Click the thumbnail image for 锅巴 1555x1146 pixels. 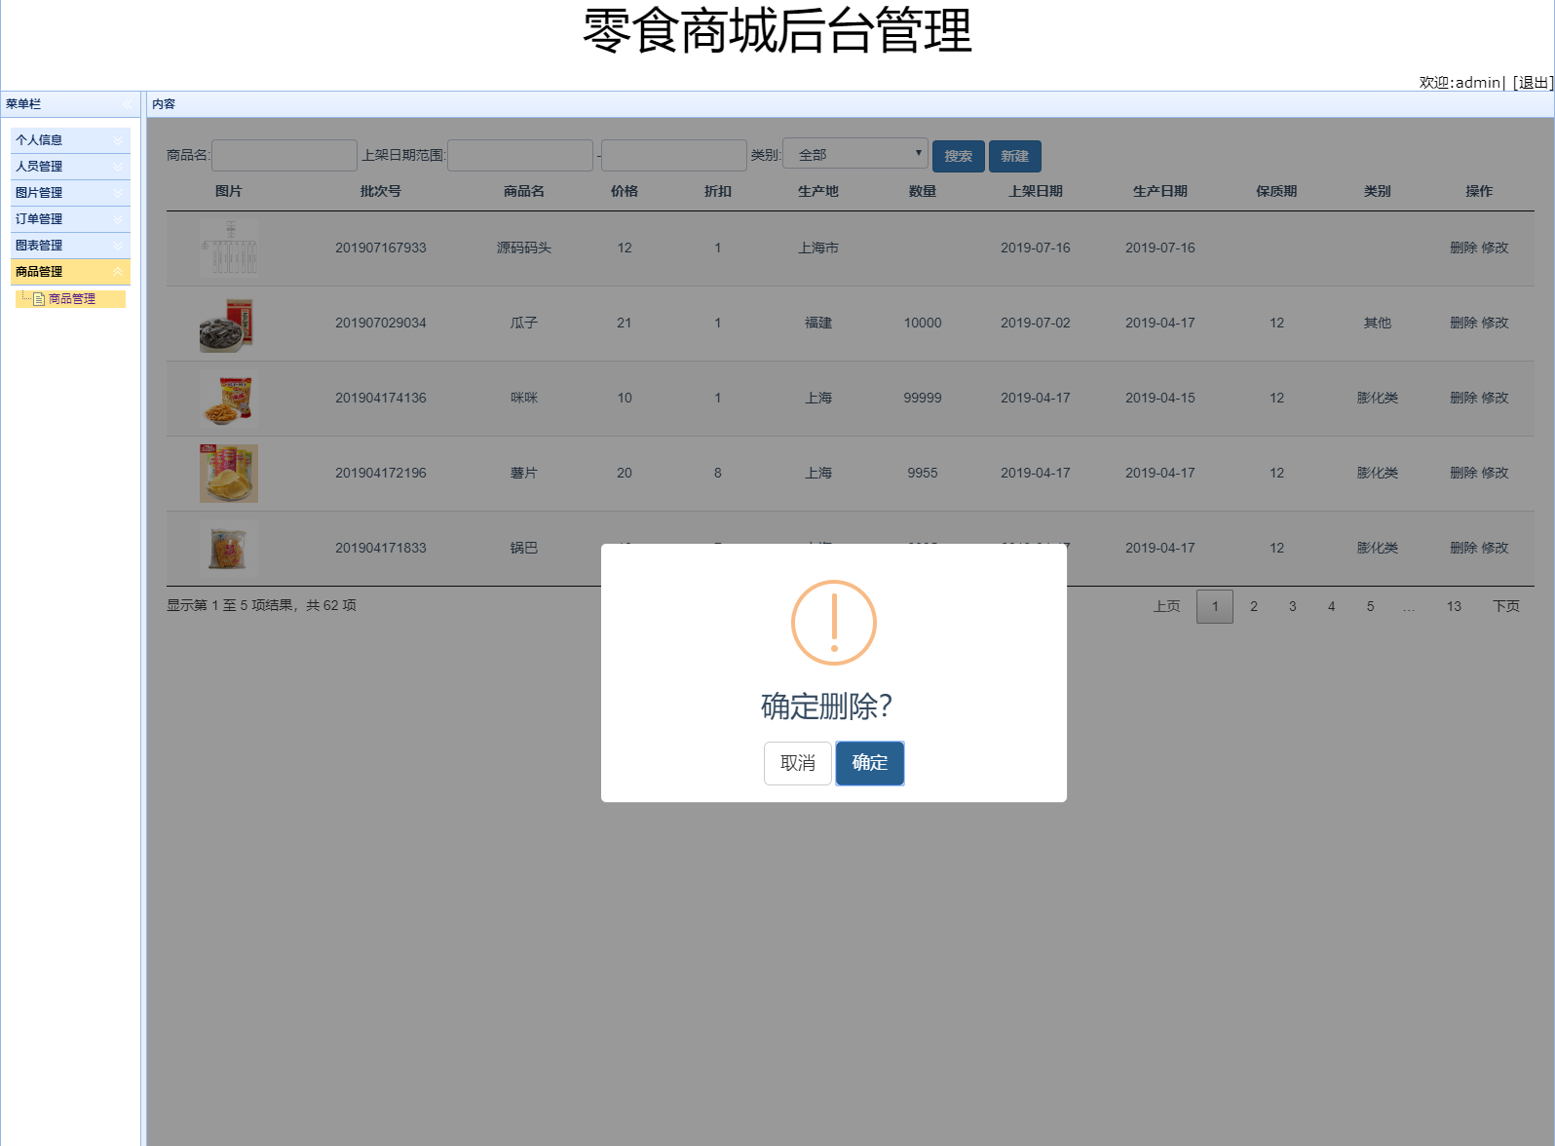coord(229,549)
